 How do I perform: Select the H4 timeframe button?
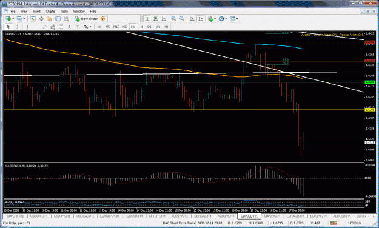pyautogui.click(x=141, y=27)
